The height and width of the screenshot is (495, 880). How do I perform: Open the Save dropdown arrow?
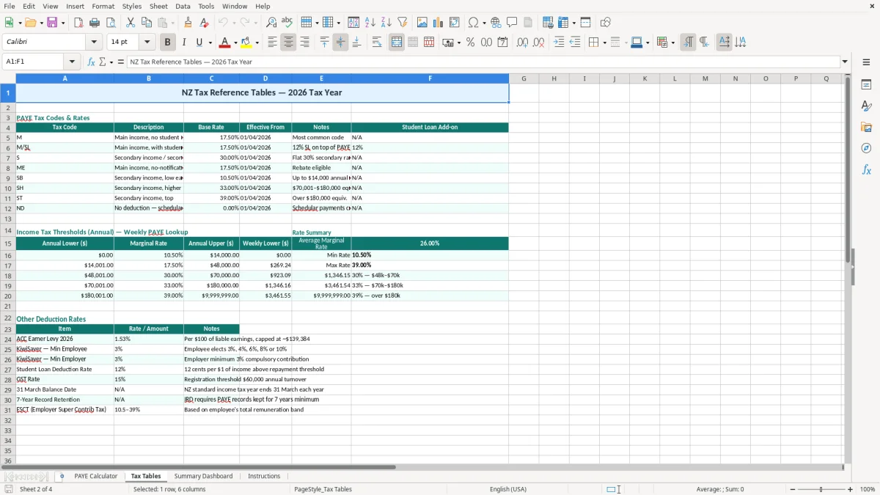(x=62, y=23)
